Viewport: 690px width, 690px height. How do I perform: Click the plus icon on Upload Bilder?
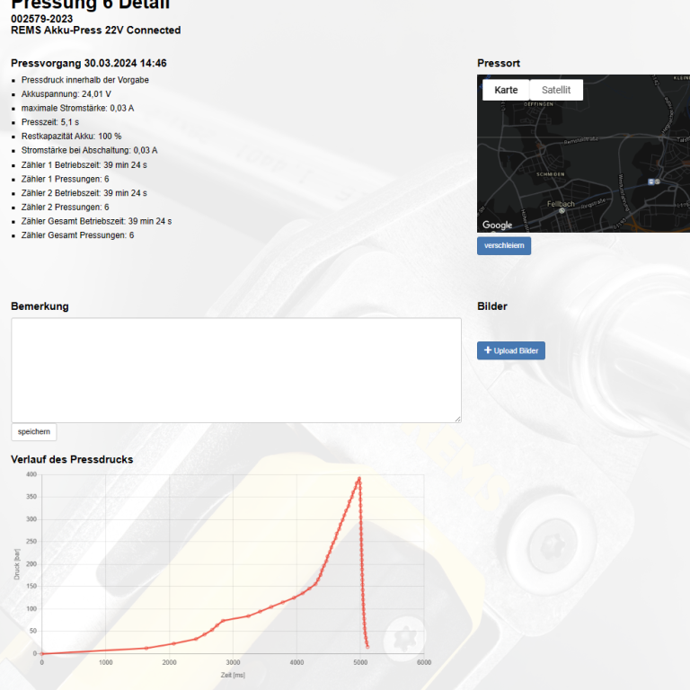pos(488,350)
